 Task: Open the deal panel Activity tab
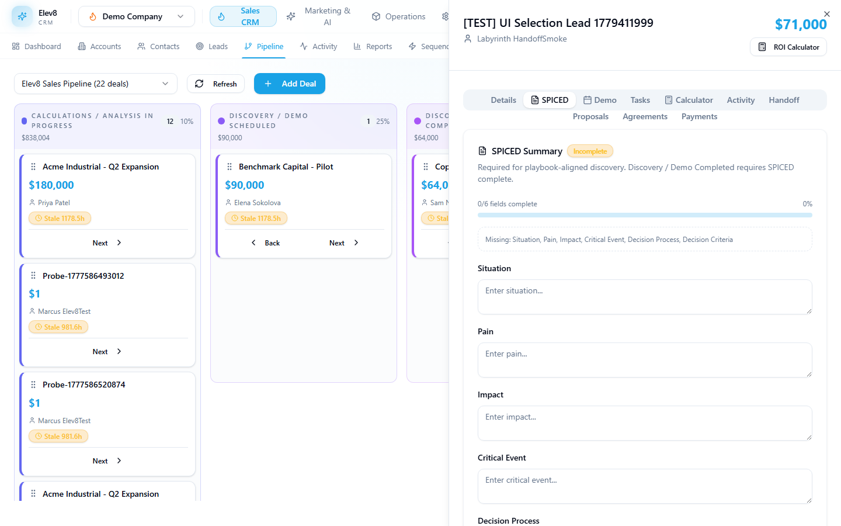741,100
